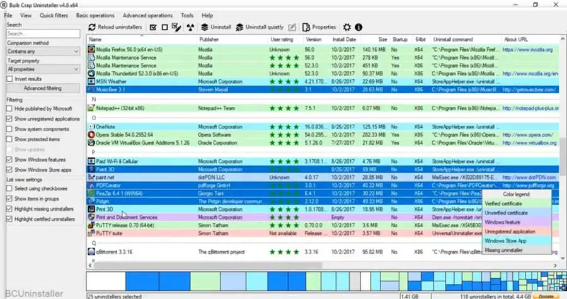
Task: Sort by the Size column header
Action: pyautogui.click(x=375, y=40)
